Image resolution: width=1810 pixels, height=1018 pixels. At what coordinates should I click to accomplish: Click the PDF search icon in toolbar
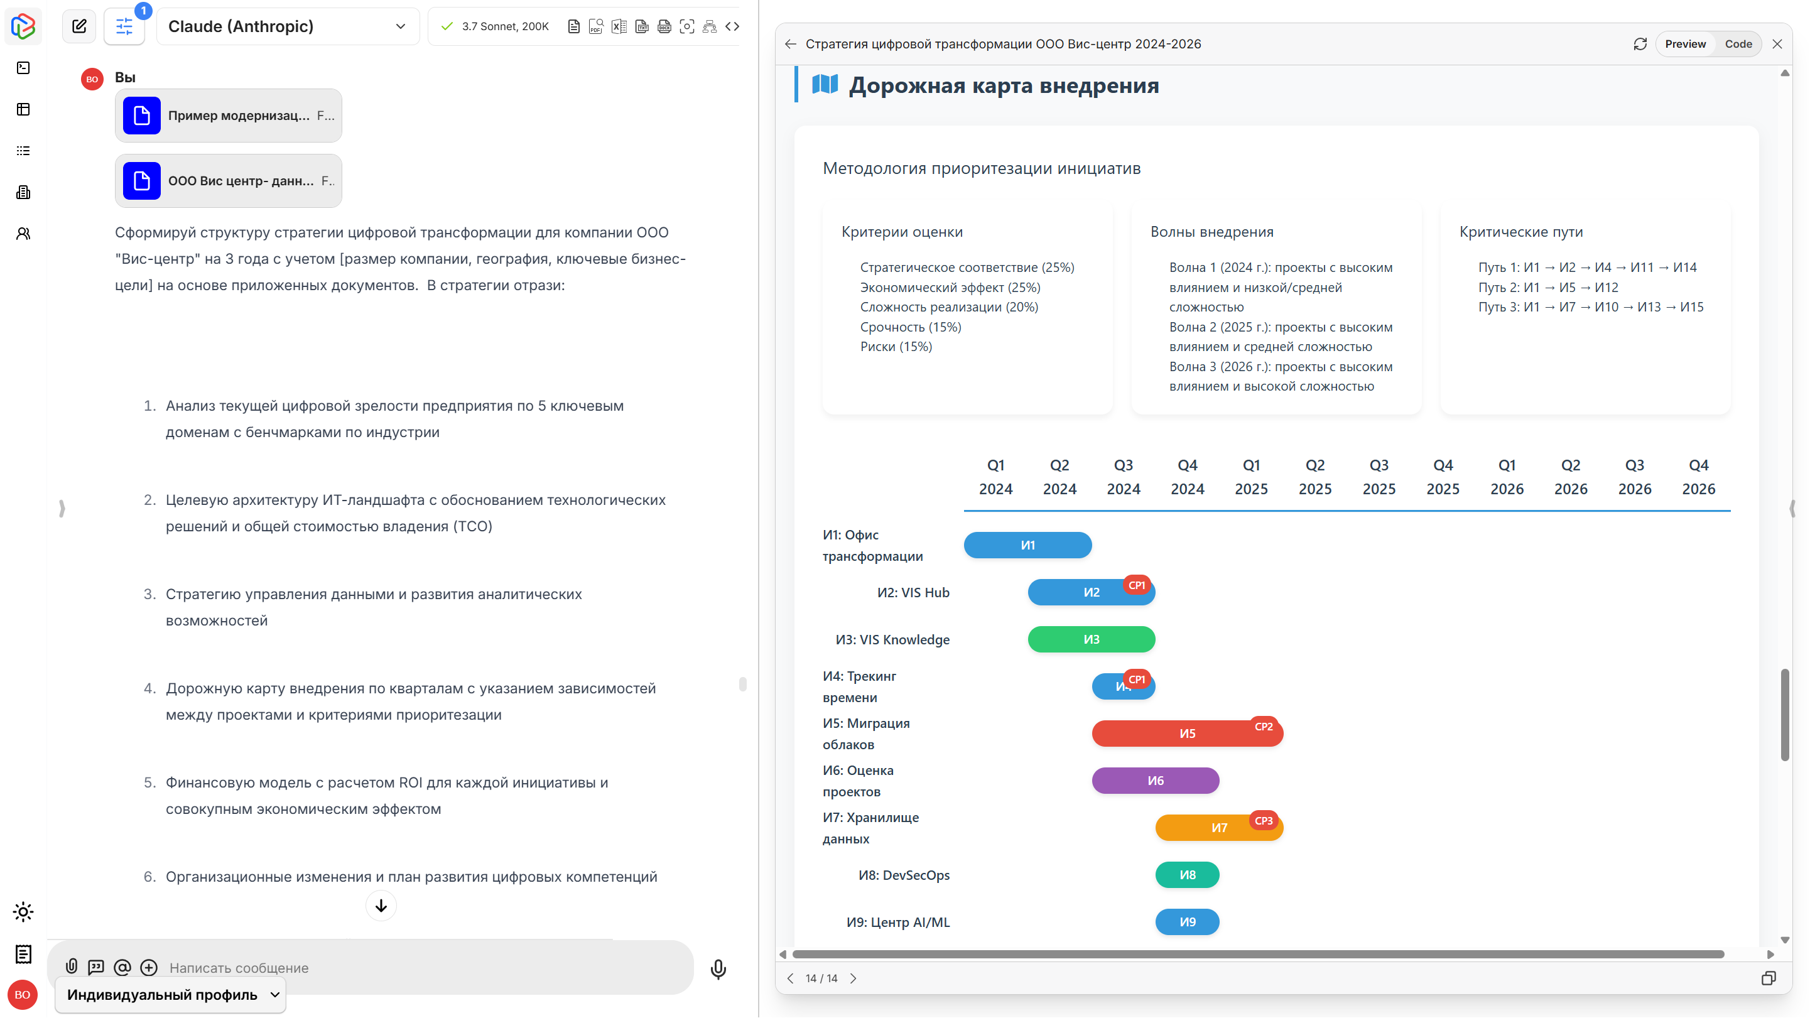[596, 26]
